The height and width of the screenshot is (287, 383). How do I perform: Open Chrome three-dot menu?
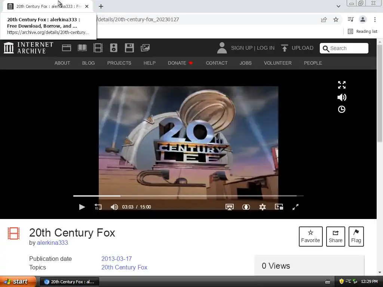[x=375, y=19]
